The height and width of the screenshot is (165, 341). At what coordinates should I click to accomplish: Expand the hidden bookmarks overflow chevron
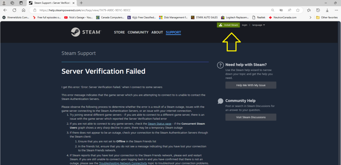point(310,17)
